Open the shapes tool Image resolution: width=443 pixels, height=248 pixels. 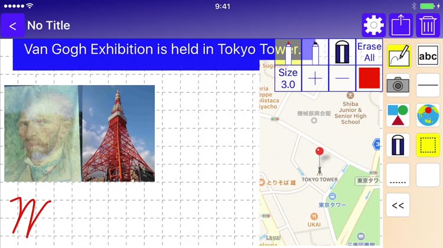(x=398, y=115)
